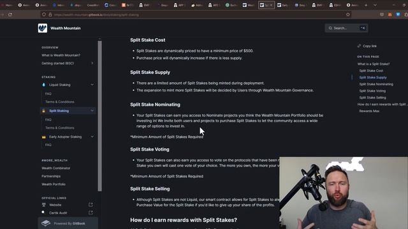Click the Powered By GitBook badge

(x=68, y=223)
